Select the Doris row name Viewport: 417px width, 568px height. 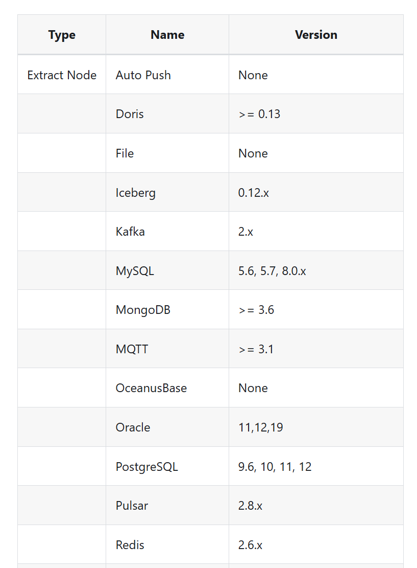click(130, 114)
